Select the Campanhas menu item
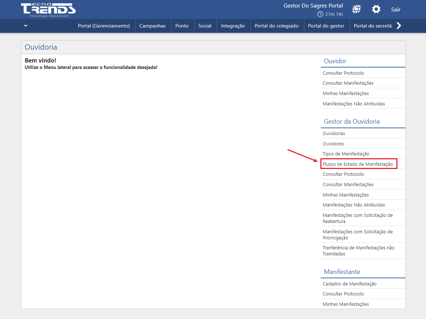This screenshot has width=426, height=319. coord(152,26)
